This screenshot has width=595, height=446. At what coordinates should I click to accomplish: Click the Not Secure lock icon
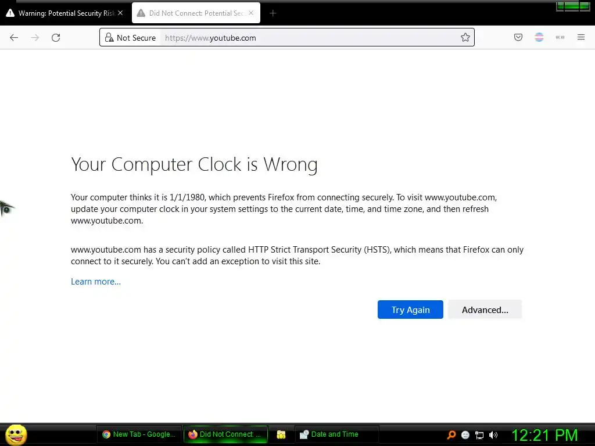(109, 37)
